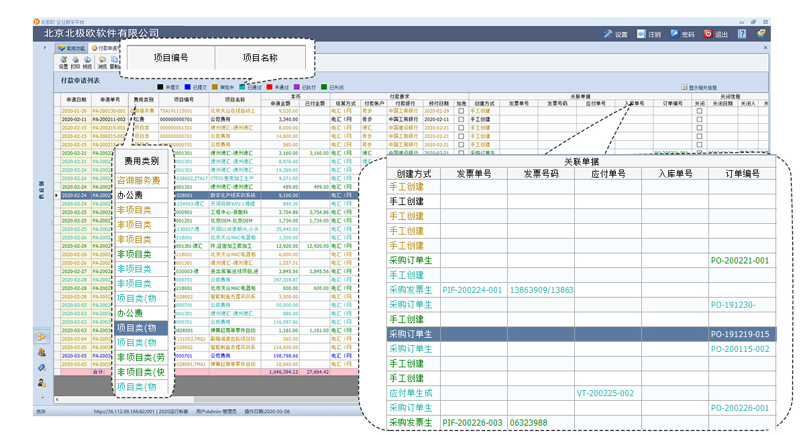Viewport: 805px width, 435px height.
Task: Click the green 已关闭 legend swatch
Action: click(324, 87)
